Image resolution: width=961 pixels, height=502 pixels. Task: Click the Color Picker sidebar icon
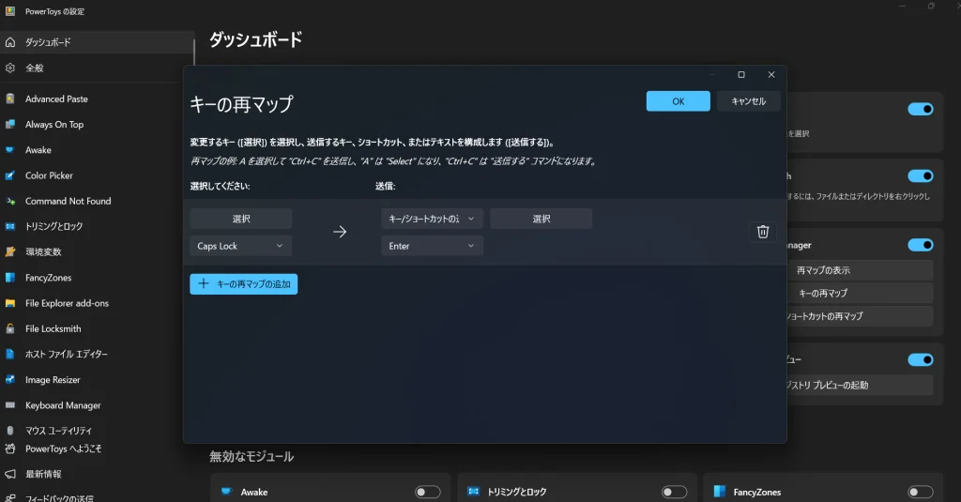10,175
